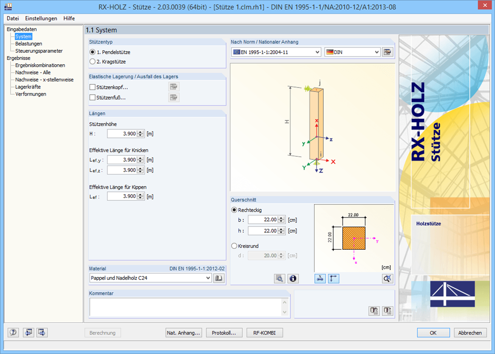Click inside the Kommentar text box

point(186,307)
